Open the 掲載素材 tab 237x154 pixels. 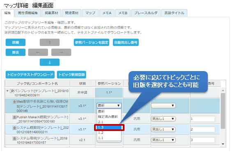(51, 13)
